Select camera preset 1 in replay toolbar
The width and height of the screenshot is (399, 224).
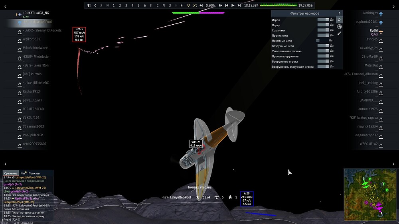(x=114, y=5)
